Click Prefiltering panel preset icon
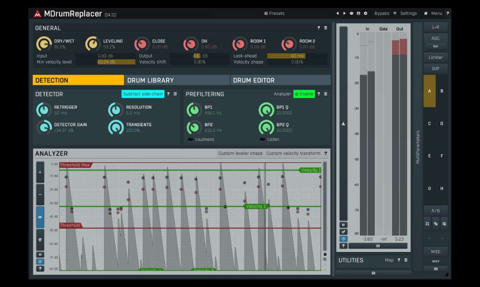Image resolution: width=480 pixels, height=287 pixels. click(326, 94)
